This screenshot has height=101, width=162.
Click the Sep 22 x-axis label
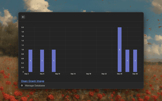coord(104,74)
